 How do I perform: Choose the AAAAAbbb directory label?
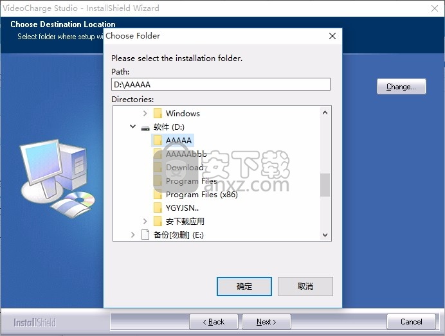click(186, 154)
